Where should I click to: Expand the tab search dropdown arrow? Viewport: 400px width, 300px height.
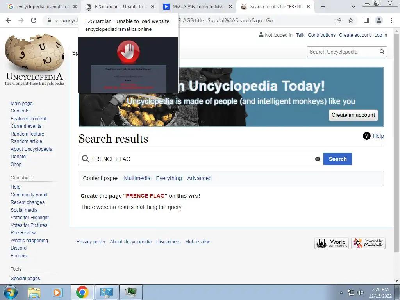(x=353, y=7)
